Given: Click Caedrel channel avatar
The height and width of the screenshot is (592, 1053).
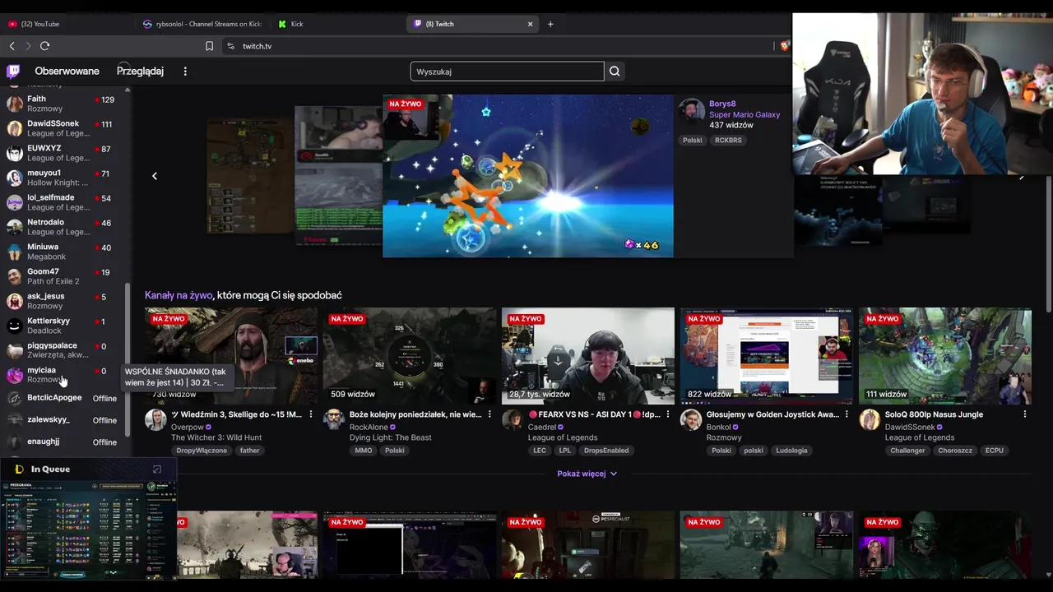Looking at the screenshot, I should tap(513, 420).
